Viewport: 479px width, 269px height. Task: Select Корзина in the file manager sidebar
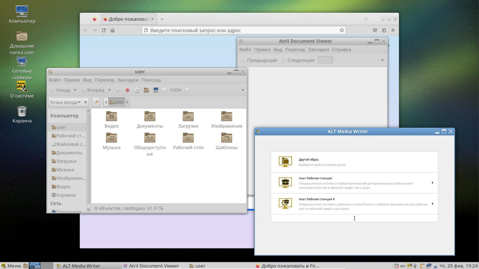64,195
